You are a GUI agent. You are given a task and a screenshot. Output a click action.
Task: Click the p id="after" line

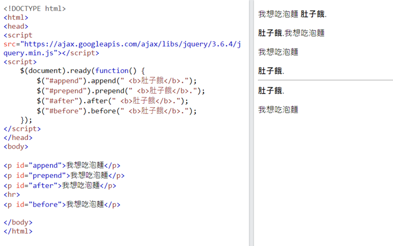(x=60, y=185)
